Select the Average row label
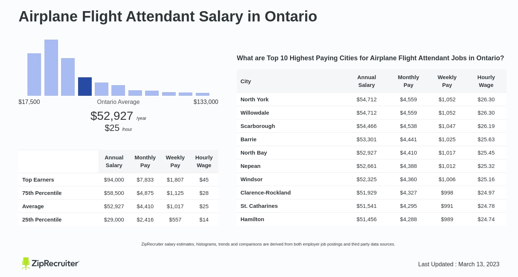This screenshot has width=518, height=277. (33, 206)
